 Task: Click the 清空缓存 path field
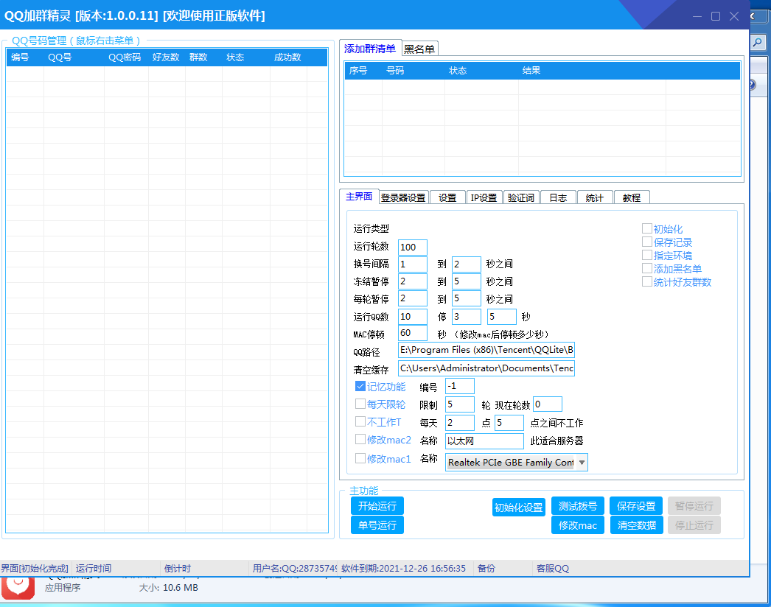click(486, 368)
